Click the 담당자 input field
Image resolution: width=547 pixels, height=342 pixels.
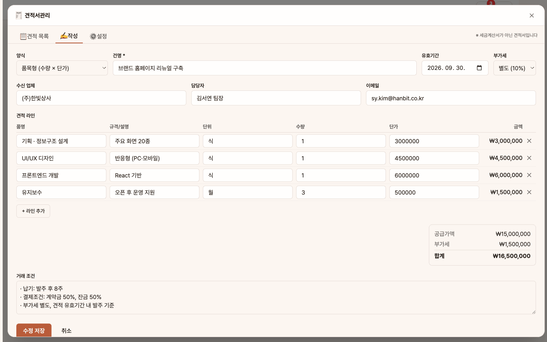pyautogui.click(x=276, y=98)
